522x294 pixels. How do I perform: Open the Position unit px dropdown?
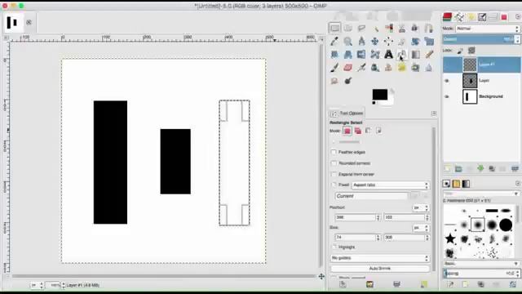[x=421, y=207]
